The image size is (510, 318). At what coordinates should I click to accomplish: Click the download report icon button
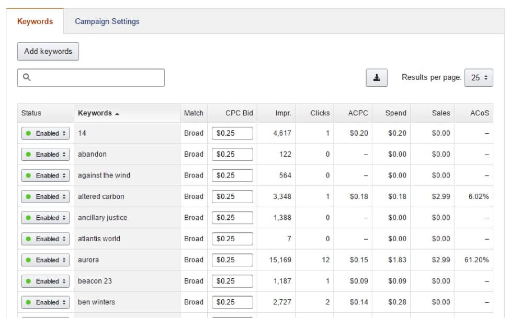point(376,78)
